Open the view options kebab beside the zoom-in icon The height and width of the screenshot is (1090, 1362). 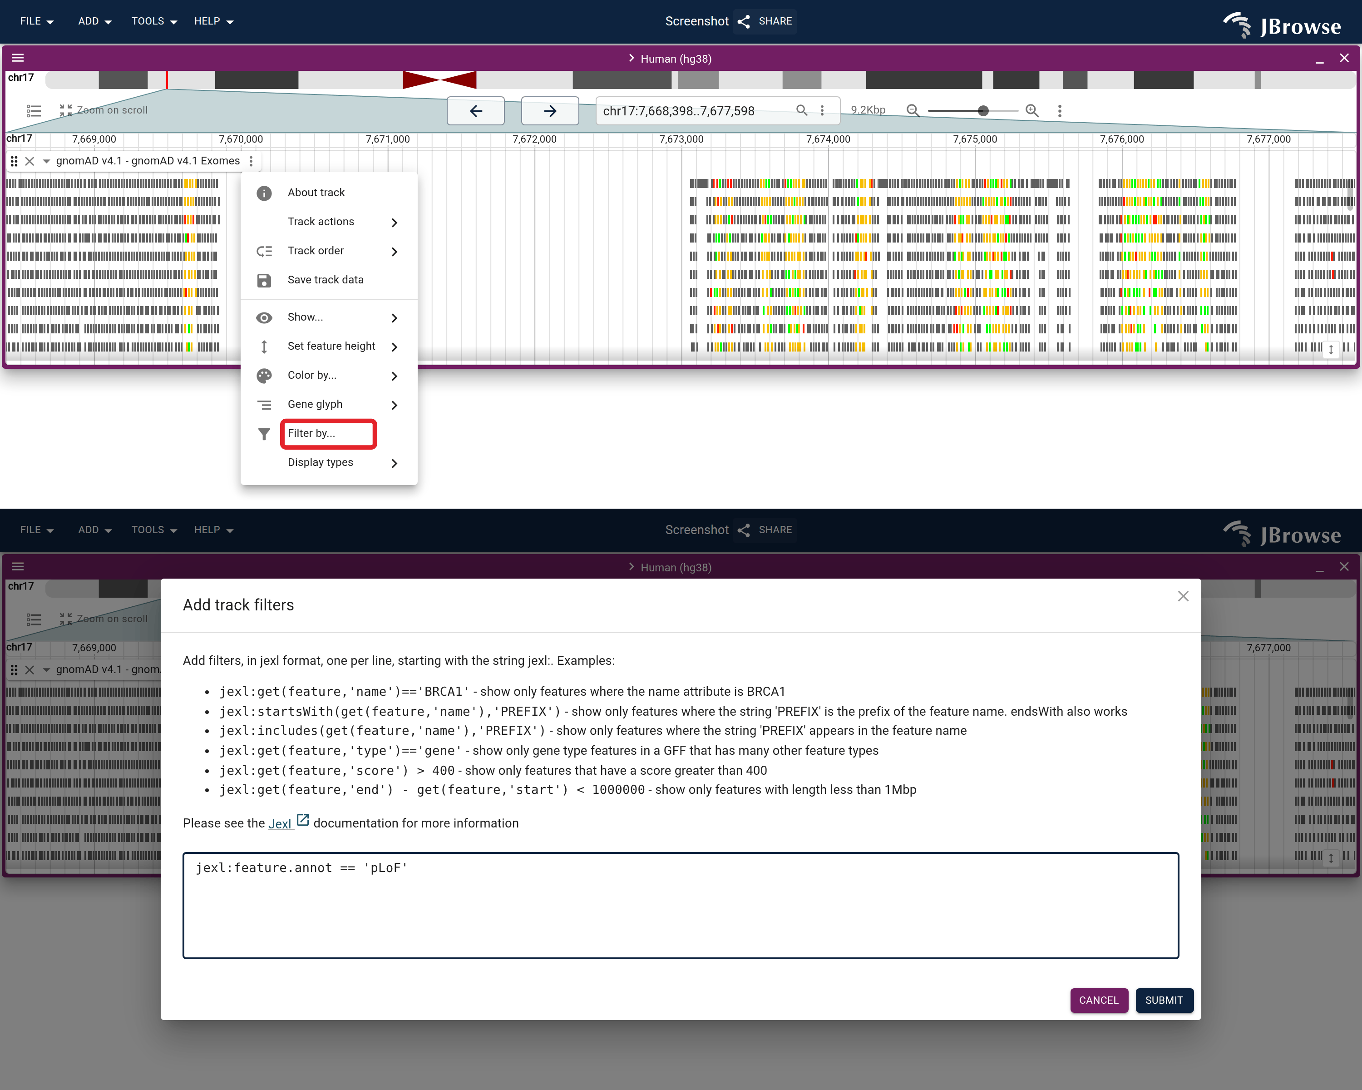coord(1060,110)
